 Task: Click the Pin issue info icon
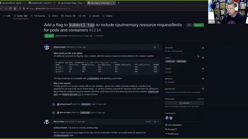(176, 129)
